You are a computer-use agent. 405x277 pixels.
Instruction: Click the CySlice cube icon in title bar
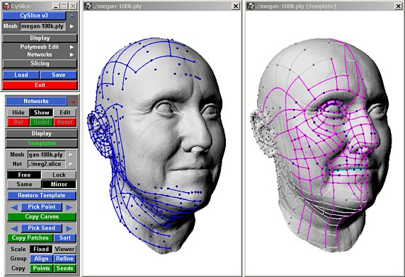6,6
